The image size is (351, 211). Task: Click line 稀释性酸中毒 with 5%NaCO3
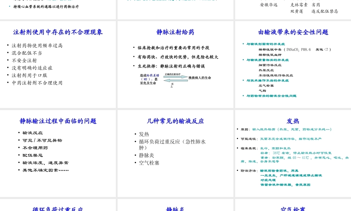pyautogui.click(x=295, y=50)
